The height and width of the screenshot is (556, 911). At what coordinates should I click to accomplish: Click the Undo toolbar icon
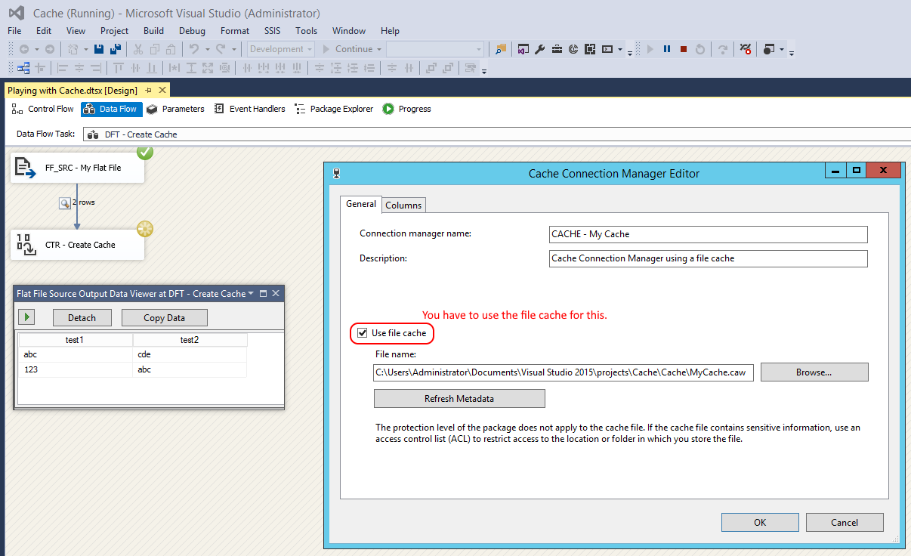193,49
